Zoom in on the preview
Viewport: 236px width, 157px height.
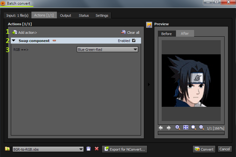(x=178, y=128)
